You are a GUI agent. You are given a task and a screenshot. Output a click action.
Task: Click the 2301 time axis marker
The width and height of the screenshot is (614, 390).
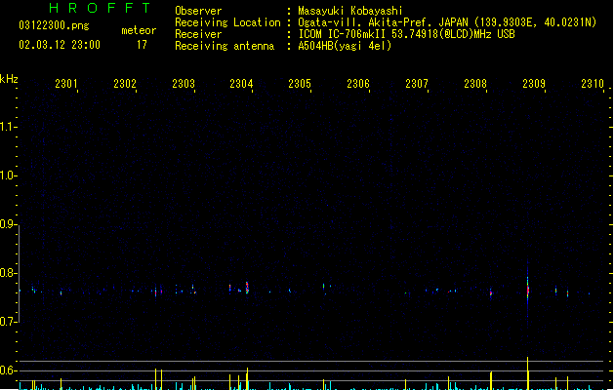(66, 84)
